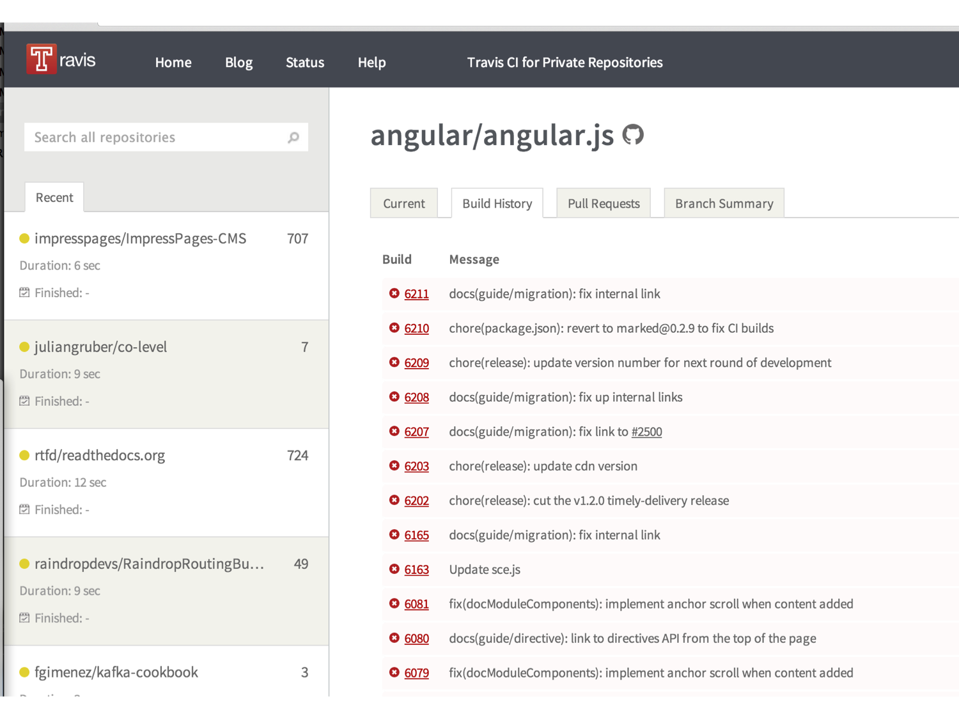Image resolution: width=959 pixels, height=719 pixels.
Task: Click the Travis CI logo
Action: tap(61, 59)
